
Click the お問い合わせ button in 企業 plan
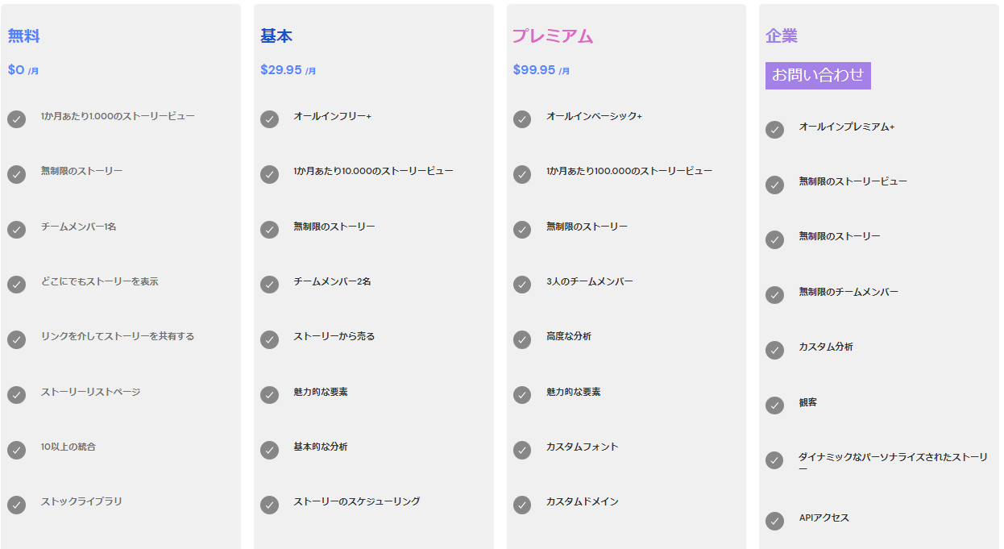(x=818, y=76)
